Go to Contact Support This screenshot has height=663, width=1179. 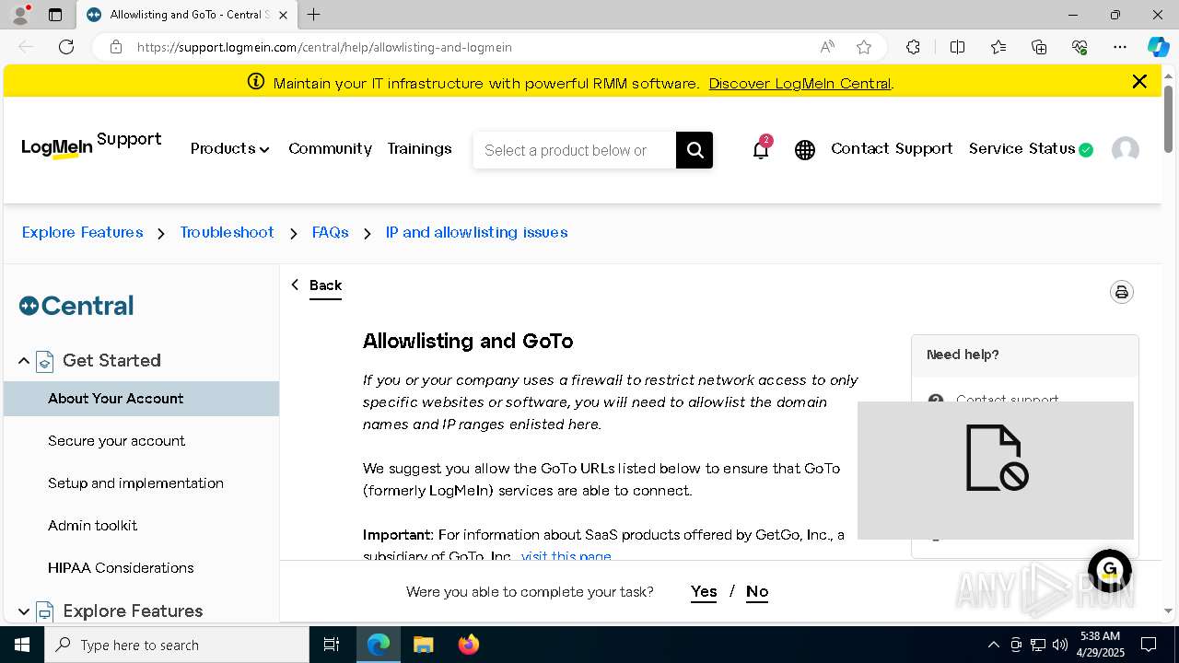point(892,148)
